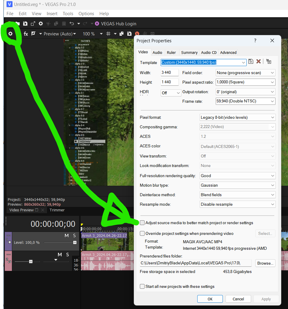This screenshot has height=309, width=288.
Task: Click the split screen view icon
Action: pyautogui.click(x=33, y=34)
